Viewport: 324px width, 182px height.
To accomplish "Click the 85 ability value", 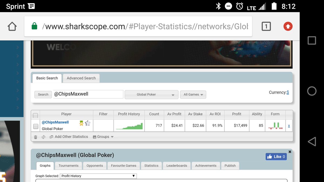I will pyautogui.click(x=261, y=126).
